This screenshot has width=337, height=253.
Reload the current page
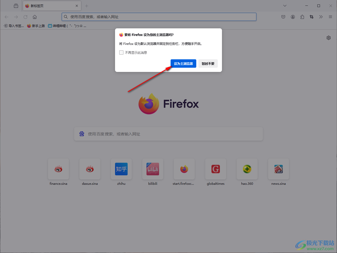point(25,17)
